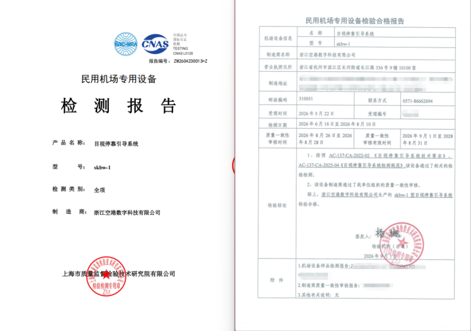The image size is (471, 331).
Task: Click the label 检验机构（公章）
Action: (390, 247)
